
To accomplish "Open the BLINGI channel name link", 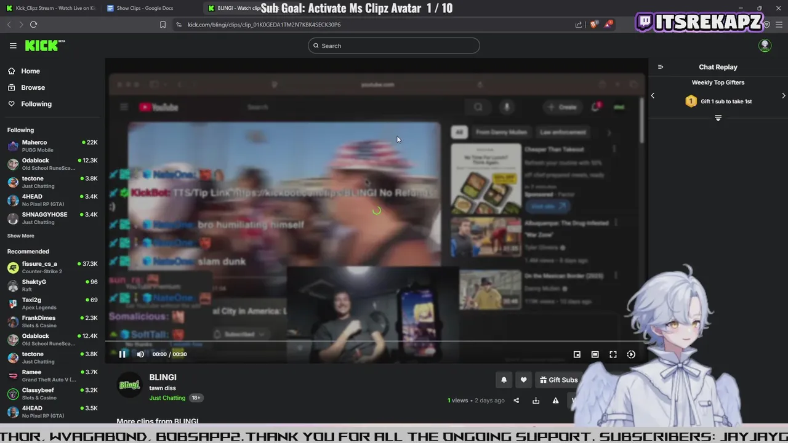I will (163, 377).
